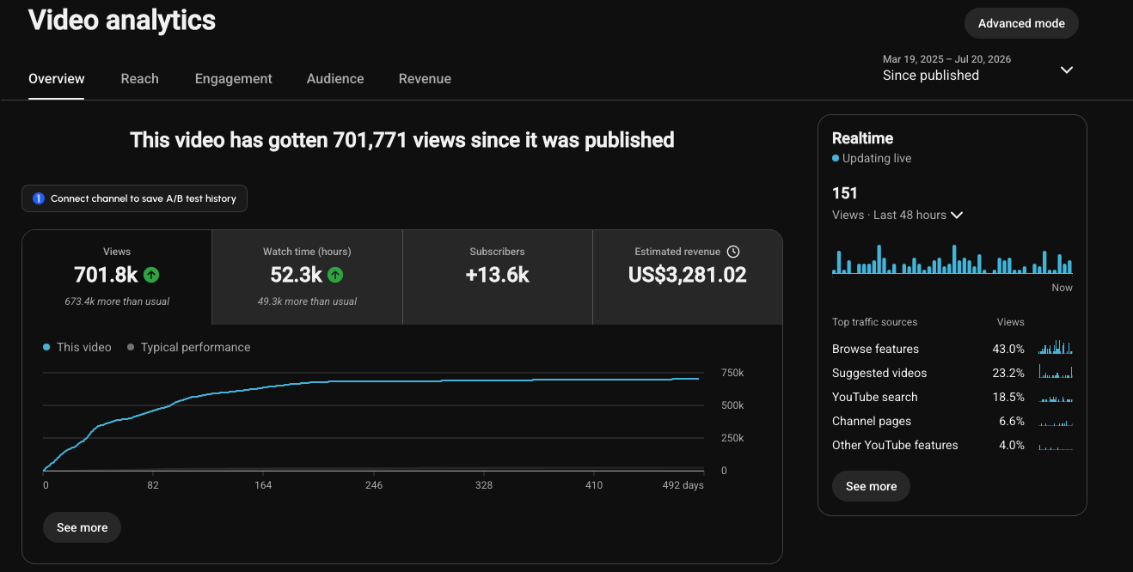Click the Suggested videos sparkline chart

point(1056,372)
